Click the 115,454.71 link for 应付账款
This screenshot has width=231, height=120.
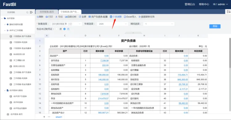click(x=183, y=75)
